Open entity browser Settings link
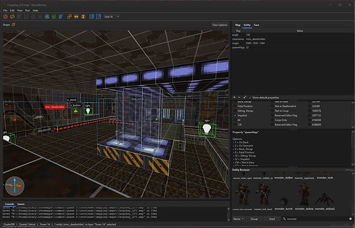Viewport: 355px width, 228px height. [349, 170]
